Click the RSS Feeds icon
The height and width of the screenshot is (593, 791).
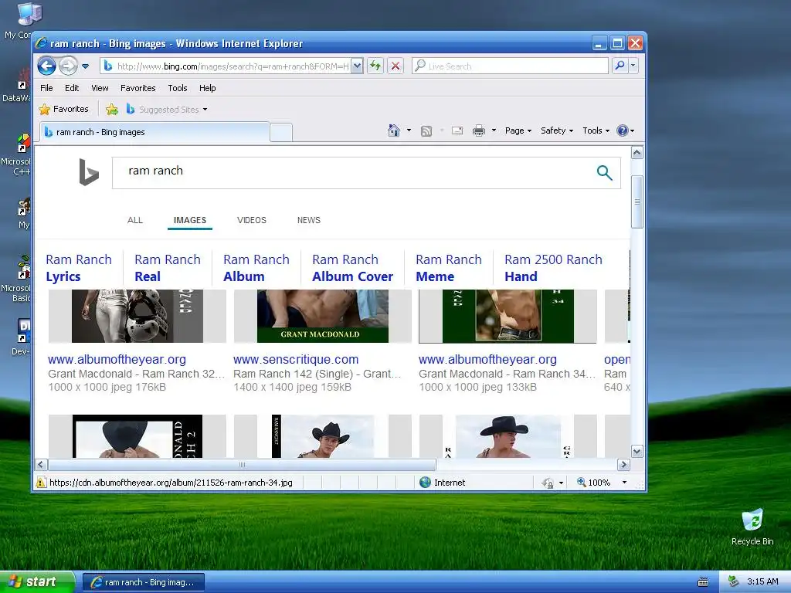coord(426,131)
